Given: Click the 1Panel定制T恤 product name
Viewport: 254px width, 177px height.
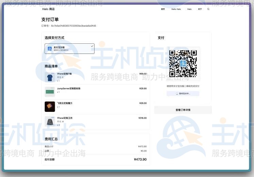Looking at the screenshot, I should tap(64, 74).
